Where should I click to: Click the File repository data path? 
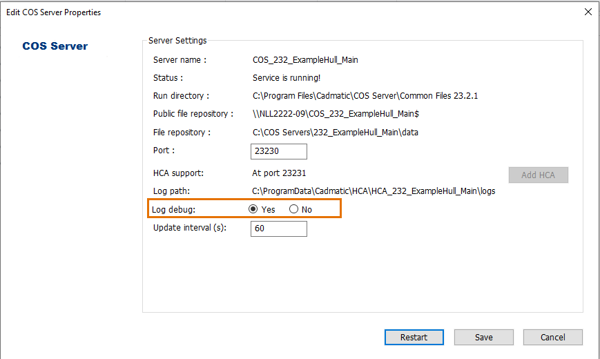[x=335, y=133]
